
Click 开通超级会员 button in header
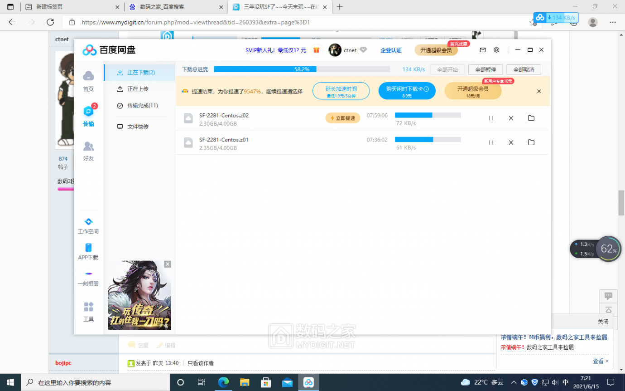tap(436, 50)
